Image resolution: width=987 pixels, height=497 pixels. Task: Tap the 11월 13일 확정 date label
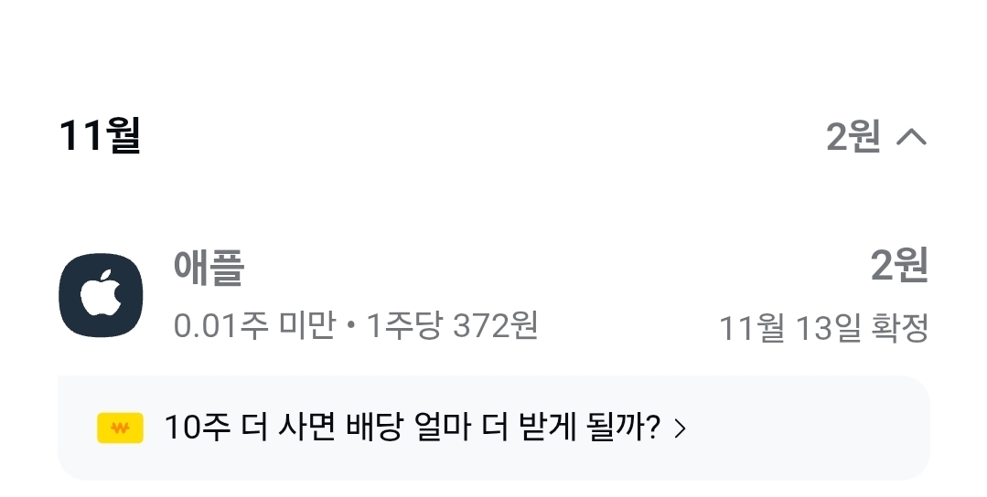pyautogui.click(x=823, y=327)
